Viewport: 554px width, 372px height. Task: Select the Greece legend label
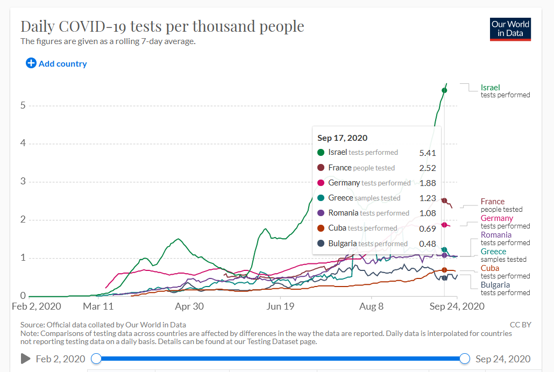[493, 252]
